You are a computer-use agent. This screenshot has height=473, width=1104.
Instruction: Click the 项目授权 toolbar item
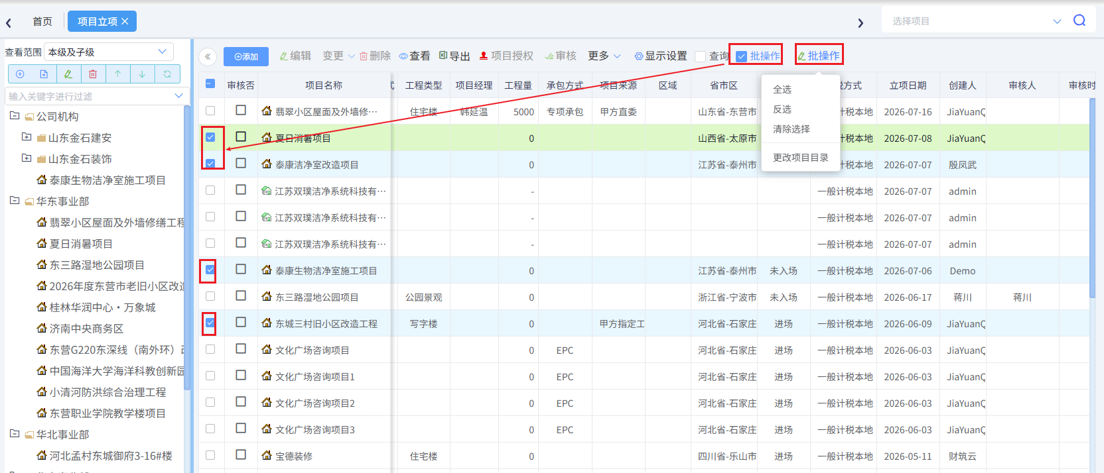(506, 56)
